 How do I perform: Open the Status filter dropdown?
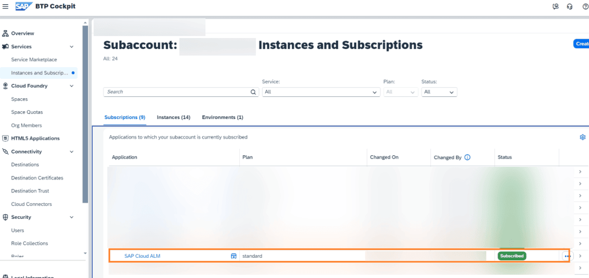tap(451, 92)
